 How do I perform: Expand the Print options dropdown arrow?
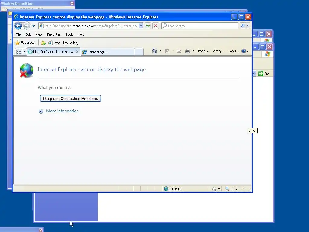point(193,51)
